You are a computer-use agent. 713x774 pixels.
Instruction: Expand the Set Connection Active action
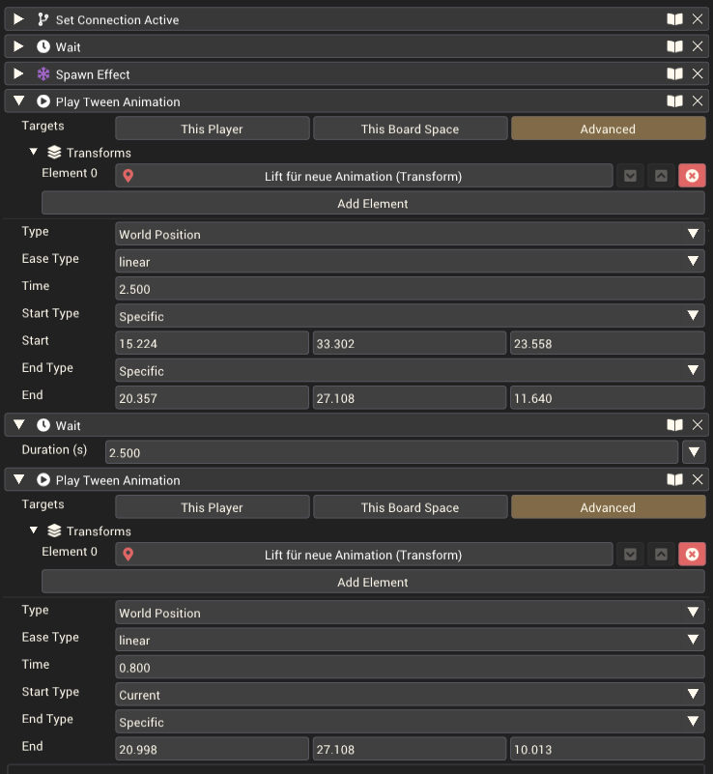tap(18, 19)
